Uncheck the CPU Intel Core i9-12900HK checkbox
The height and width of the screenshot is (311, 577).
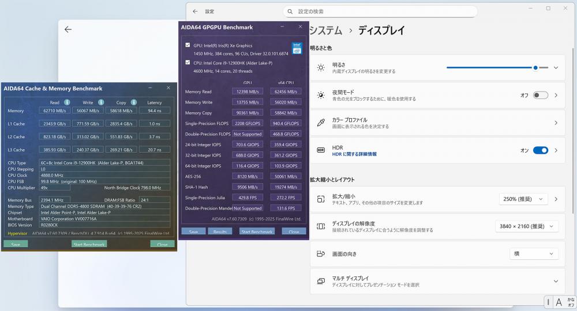(x=188, y=62)
